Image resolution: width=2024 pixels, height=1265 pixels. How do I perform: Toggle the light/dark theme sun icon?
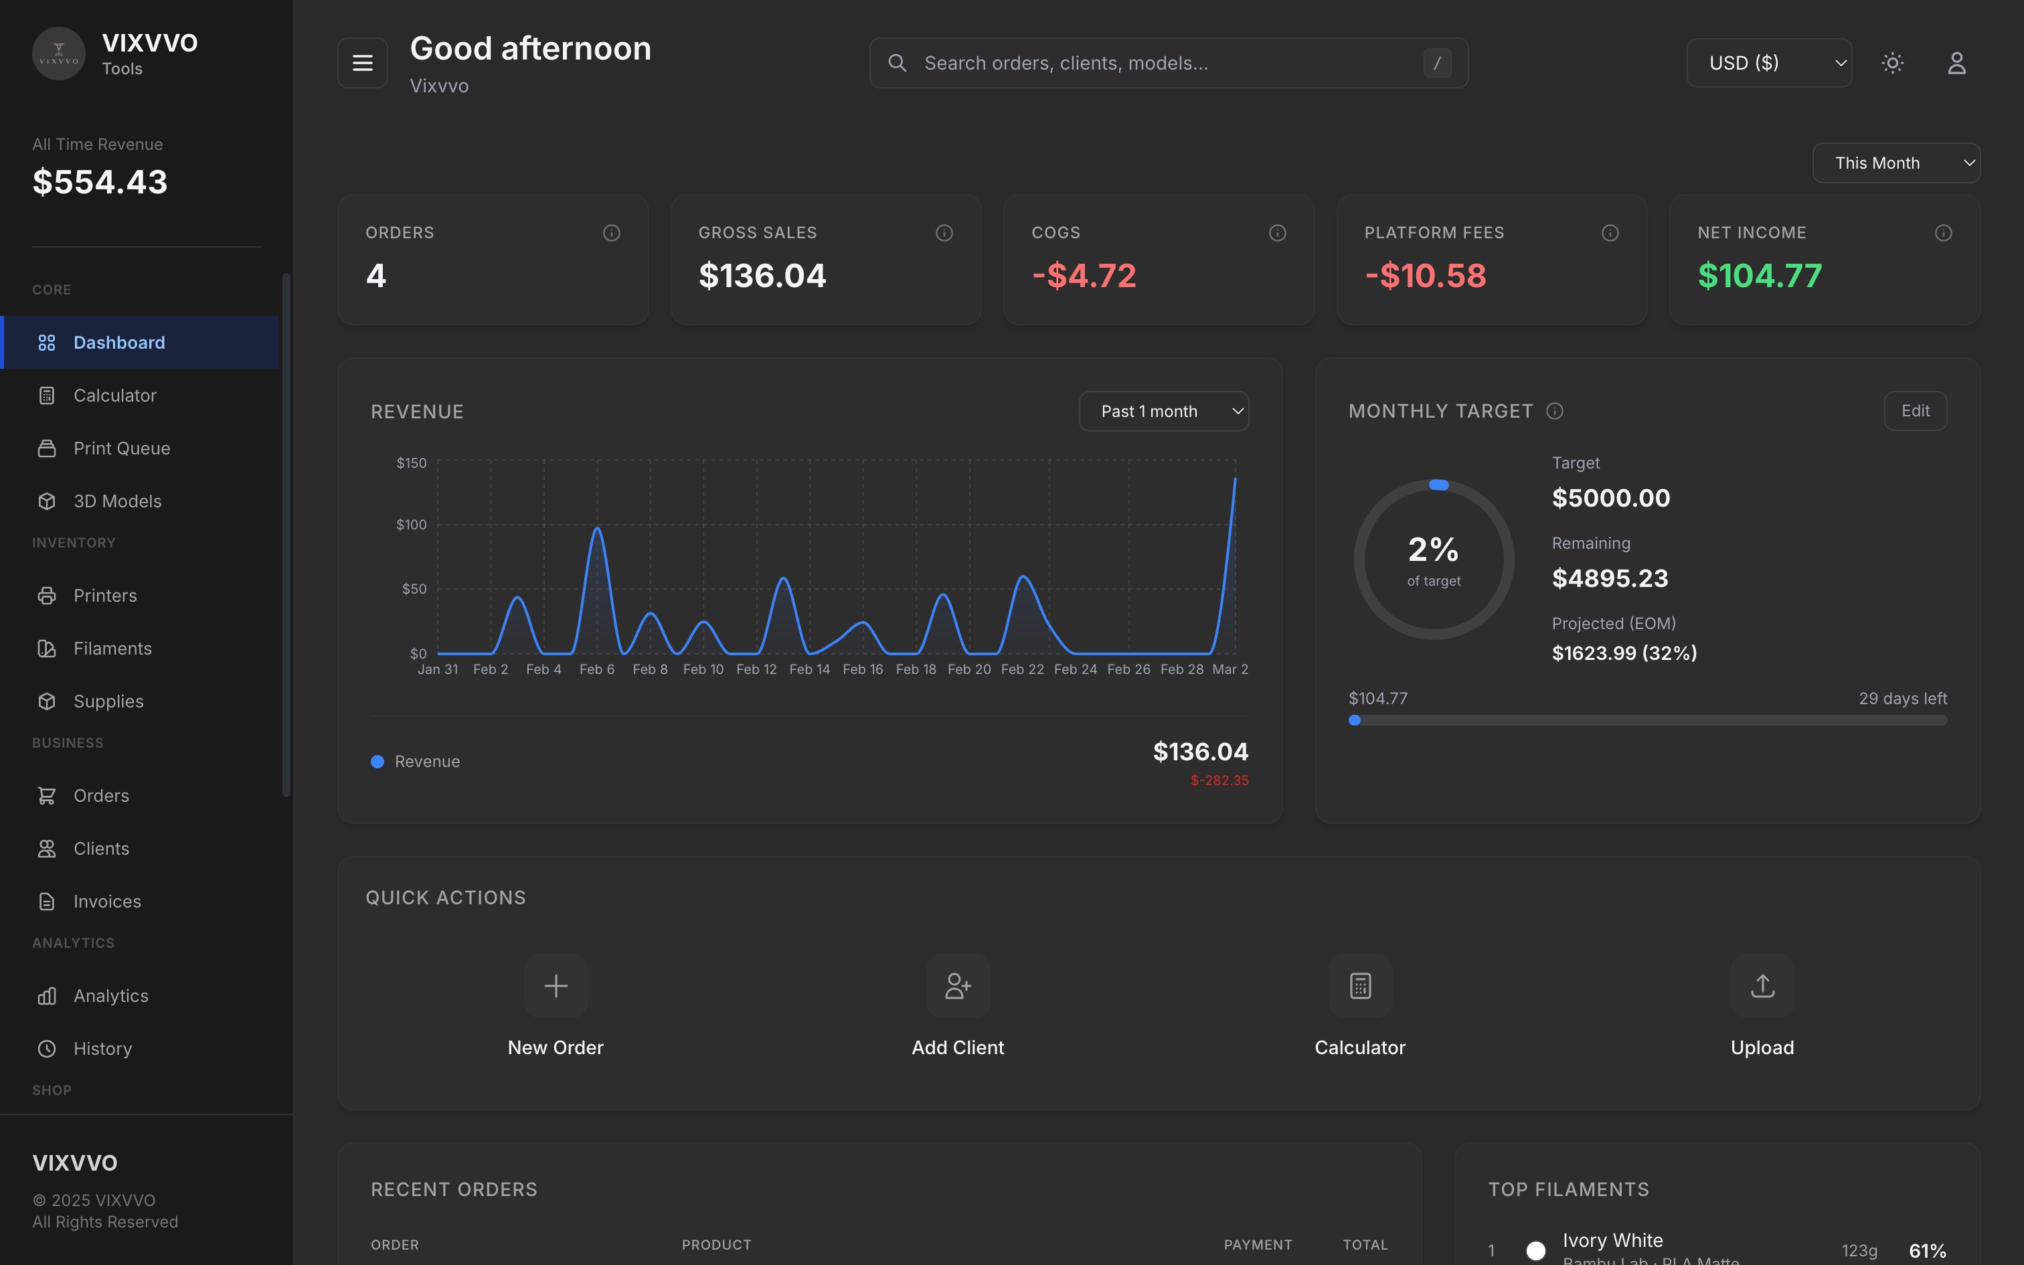(1892, 63)
